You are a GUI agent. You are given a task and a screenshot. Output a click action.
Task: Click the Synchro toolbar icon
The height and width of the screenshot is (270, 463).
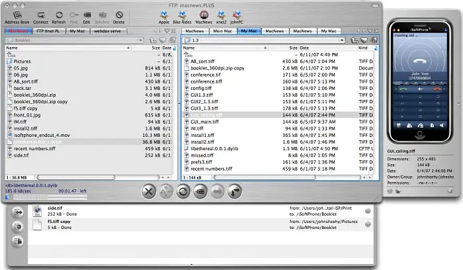click(x=102, y=17)
